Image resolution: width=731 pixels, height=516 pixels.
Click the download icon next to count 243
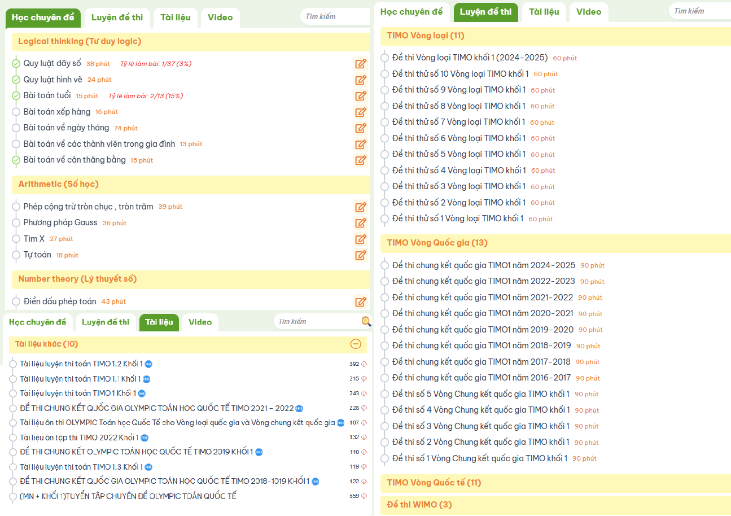click(364, 393)
